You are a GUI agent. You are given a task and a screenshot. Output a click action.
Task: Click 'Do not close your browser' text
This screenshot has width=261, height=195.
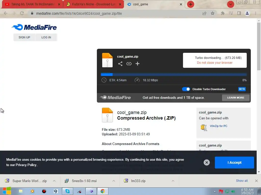coord(215,63)
